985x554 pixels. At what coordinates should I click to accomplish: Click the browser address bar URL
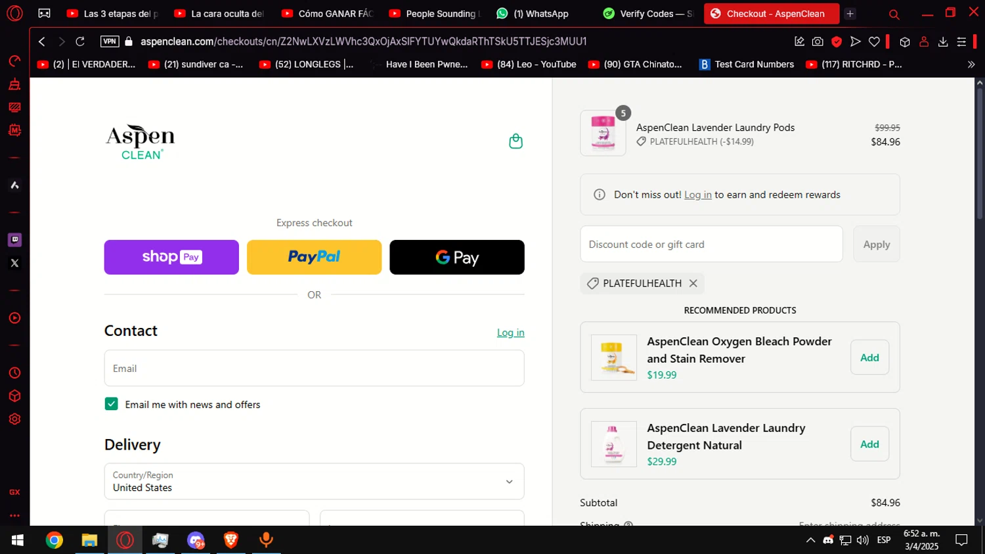pos(363,41)
